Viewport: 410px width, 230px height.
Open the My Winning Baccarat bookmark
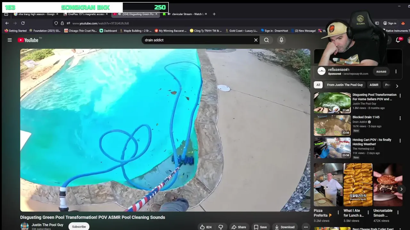(x=170, y=31)
